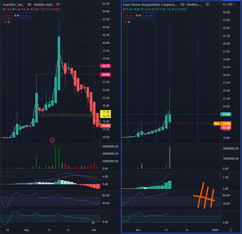The image size is (242, 234).
Task: Click the IronNet earnings E marker
Action: point(52,140)
